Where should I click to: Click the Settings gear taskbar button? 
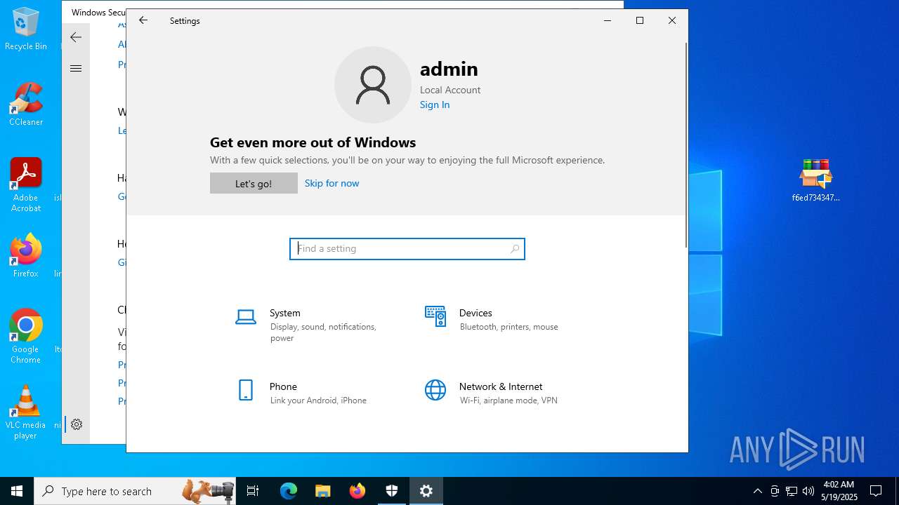click(426, 491)
